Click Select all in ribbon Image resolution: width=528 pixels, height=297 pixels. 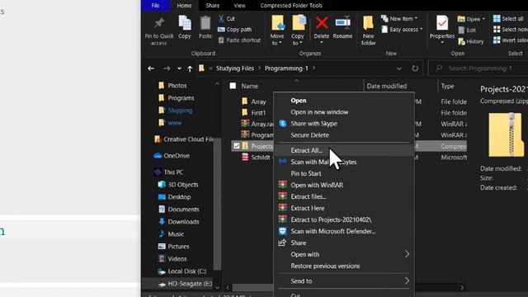tap(508, 18)
